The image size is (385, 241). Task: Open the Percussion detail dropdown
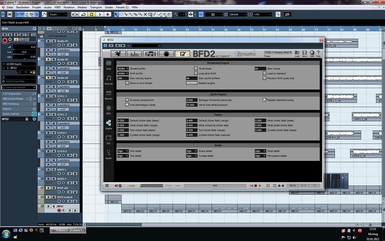pos(261,156)
